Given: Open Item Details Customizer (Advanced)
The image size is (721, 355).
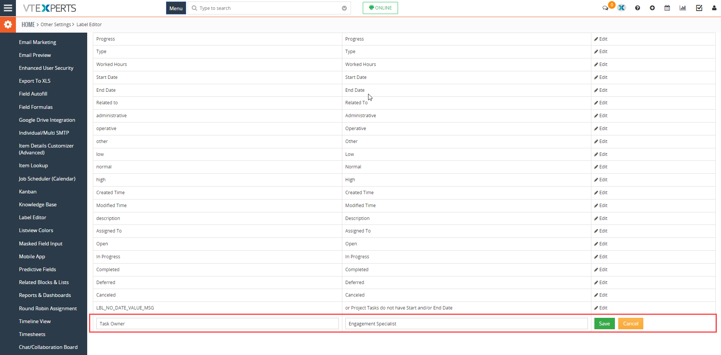Looking at the screenshot, I should coord(46,149).
